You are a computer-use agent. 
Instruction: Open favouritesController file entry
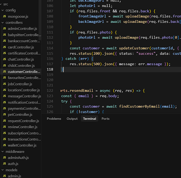pos(24,78)
